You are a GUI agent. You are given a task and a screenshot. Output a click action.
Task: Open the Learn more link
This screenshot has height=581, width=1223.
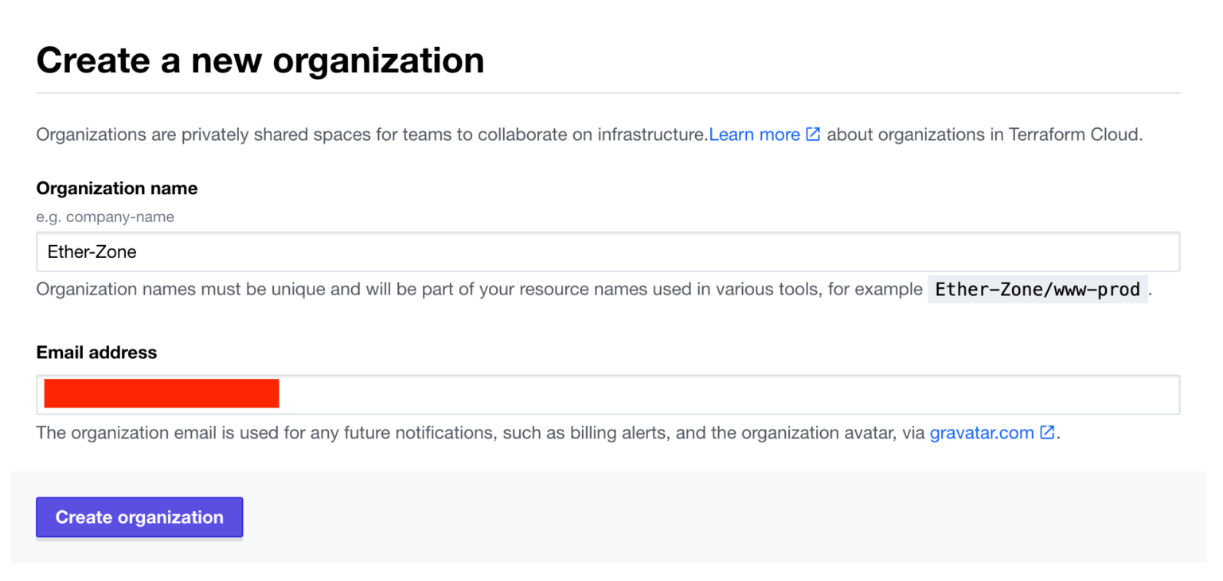pyautogui.click(x=753, y=134)
